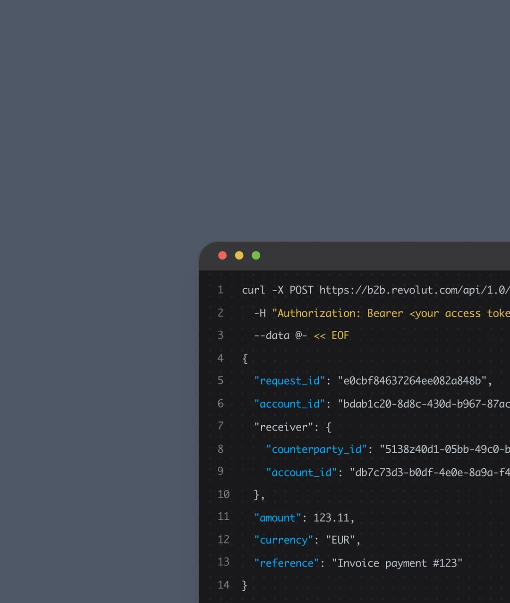Click the value "e0cbf84637264ee082a848b"
The width and height of the screenshot is (510, 603).
(x=412, y=381)
